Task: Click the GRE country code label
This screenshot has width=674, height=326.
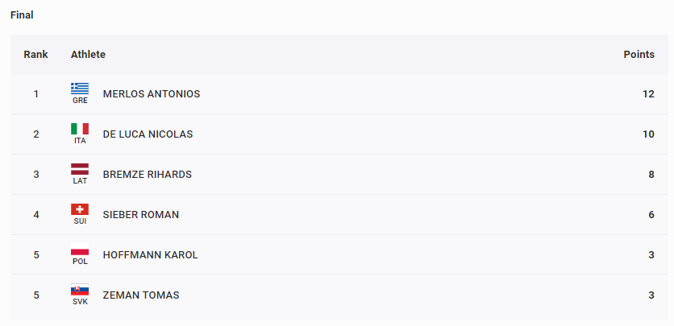Action: (x=80, y=101)
